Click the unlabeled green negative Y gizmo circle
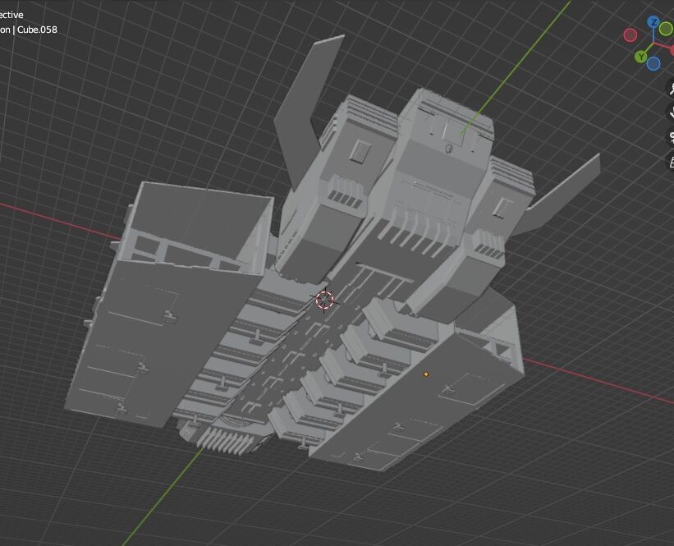 point(666,30)
